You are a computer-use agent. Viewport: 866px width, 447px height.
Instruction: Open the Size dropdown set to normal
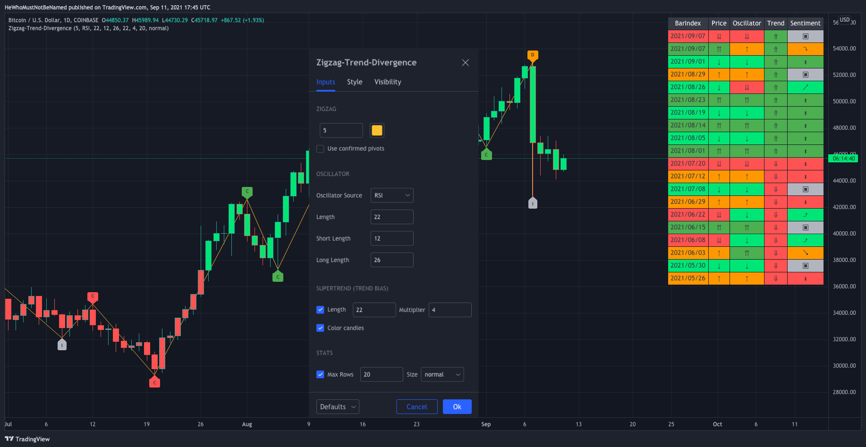(442, 374)
